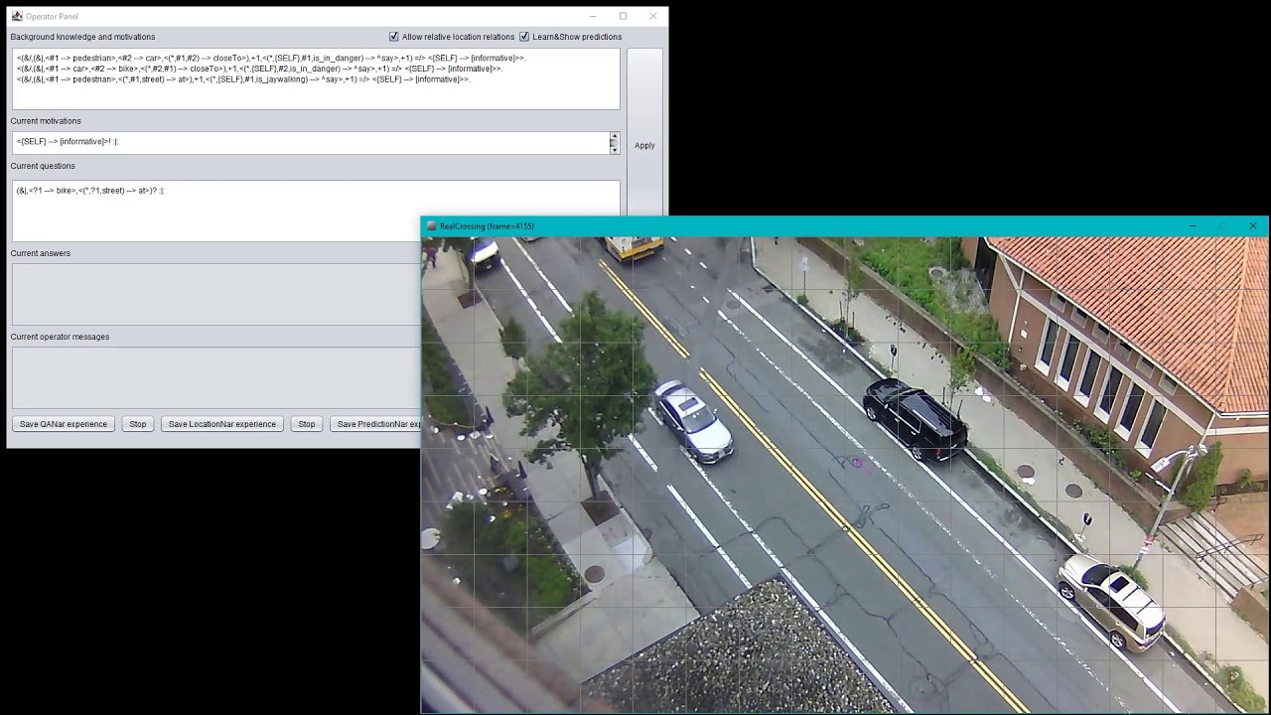The width and height of the screenshot is (1271, 715).
Task: Click the 'Background knowledge and motivations' label
Action: (82, 37)
